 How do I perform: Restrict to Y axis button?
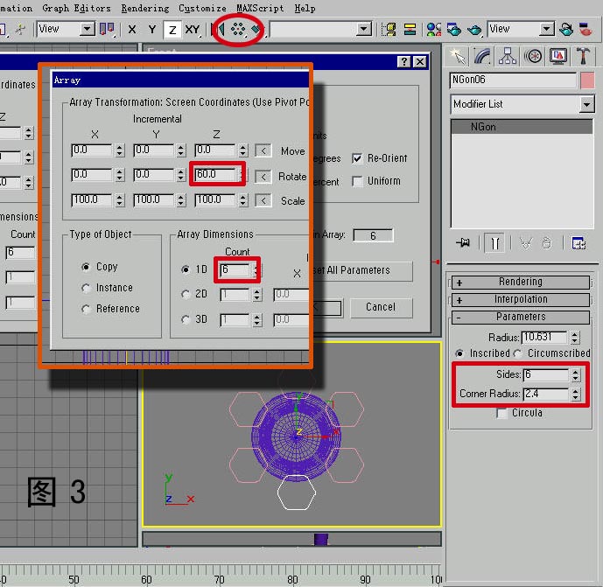152,29
